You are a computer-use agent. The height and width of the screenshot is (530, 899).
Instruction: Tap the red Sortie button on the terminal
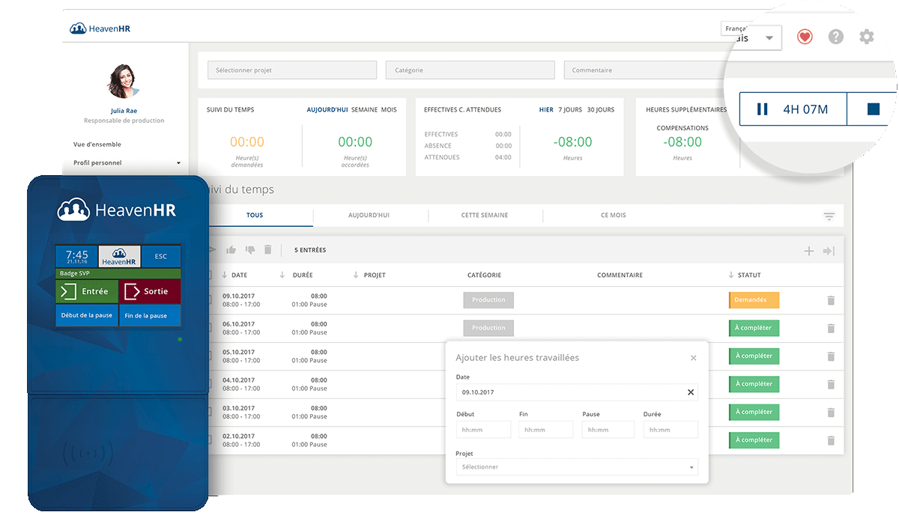150,291
